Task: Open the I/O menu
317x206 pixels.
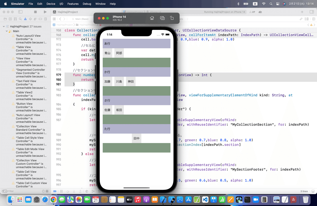Action: point(61,4)
